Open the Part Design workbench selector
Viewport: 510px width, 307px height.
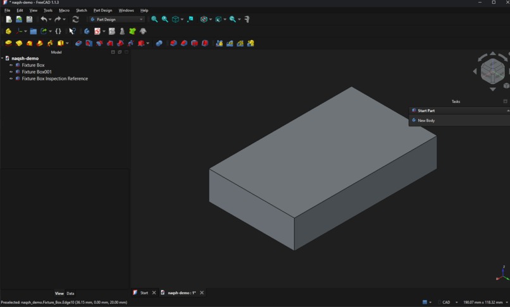(x=117, y=20)
